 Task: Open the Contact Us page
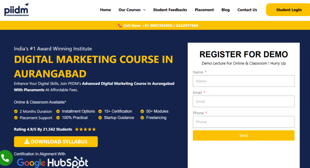pyautogui.click(x=247, y=10)
